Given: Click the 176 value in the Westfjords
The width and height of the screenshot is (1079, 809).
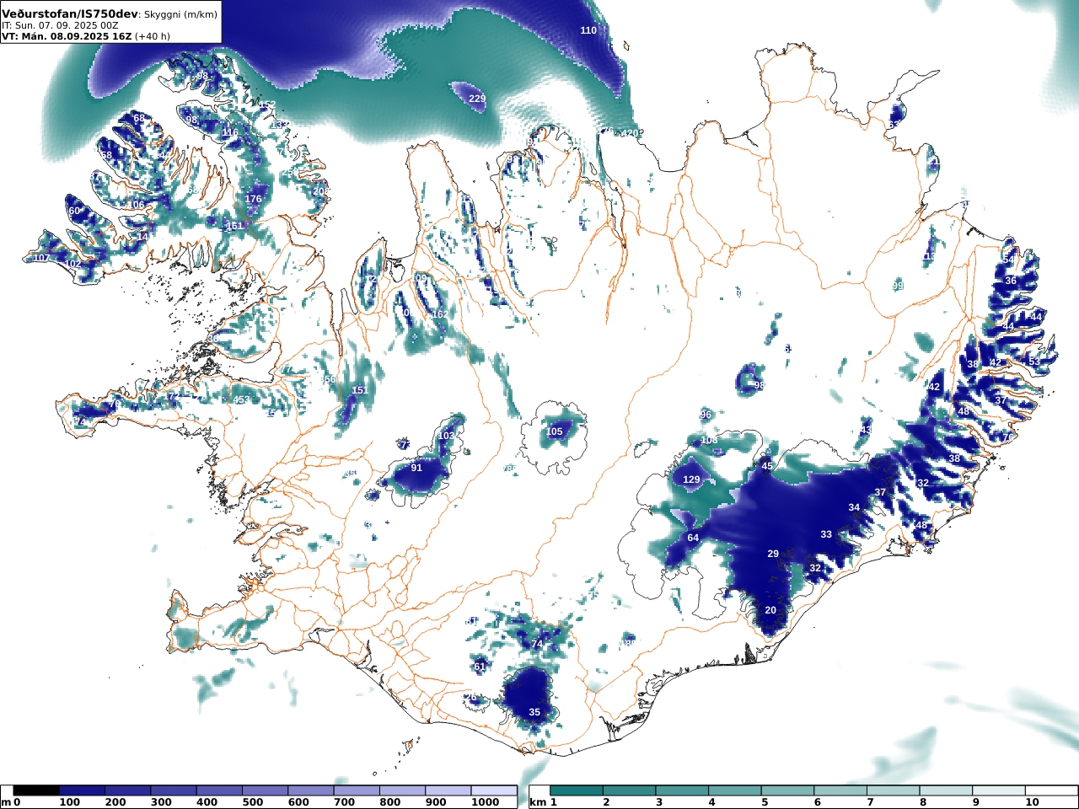Looking at the screenshot, I should point(253,199).
